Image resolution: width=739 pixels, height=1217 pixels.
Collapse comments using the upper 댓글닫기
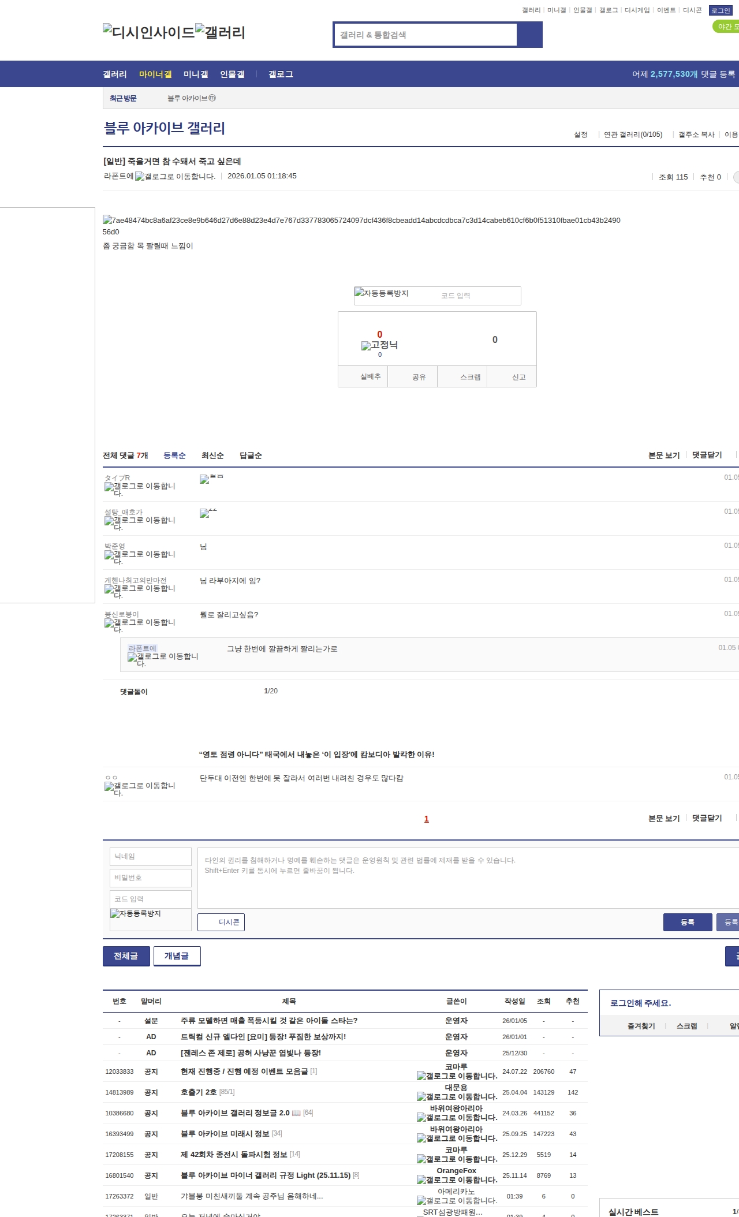pyautogui.click(x=707, y=455)
